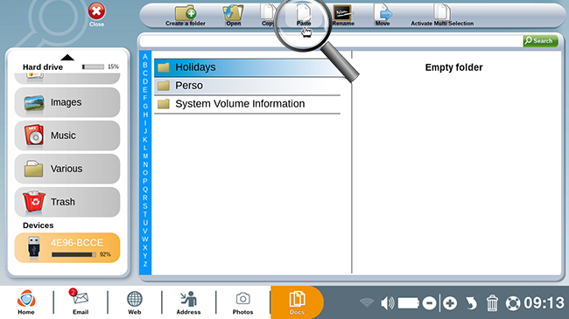Select the 4E96-BCCE USB device

click(x=67, y=247)
